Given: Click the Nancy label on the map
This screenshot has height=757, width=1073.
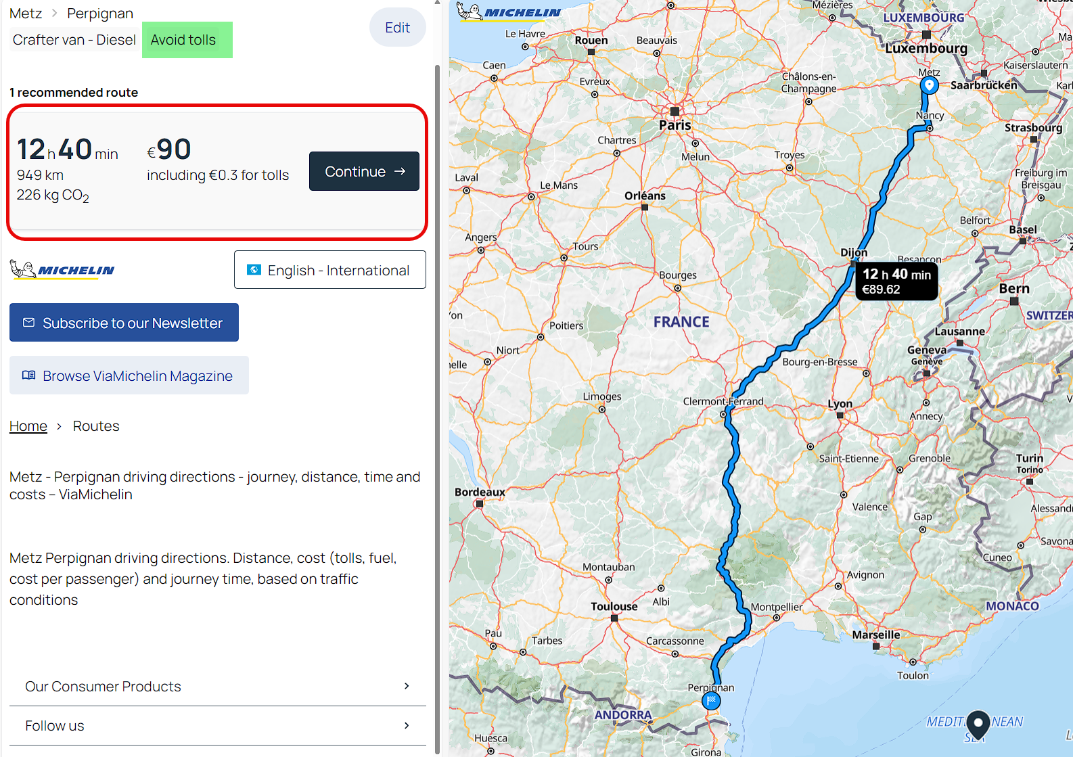Looking at the screenshot, I should point(930,116).
